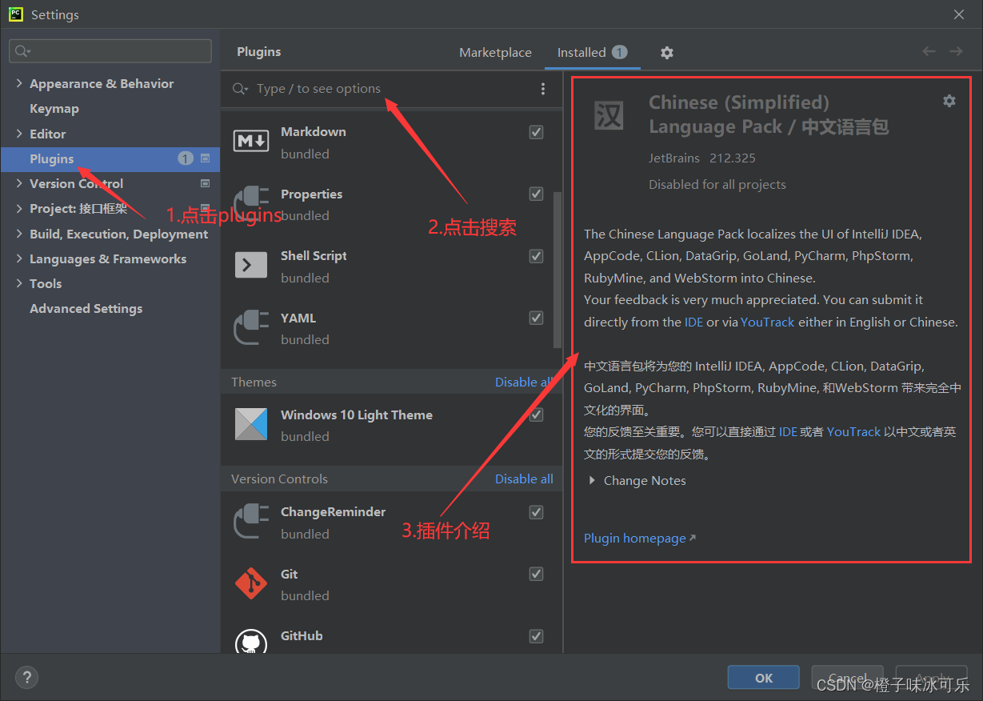The height and width of the screenshot is (701, 983).
Task: Select the Git plugin row
Action: [391, 584]
